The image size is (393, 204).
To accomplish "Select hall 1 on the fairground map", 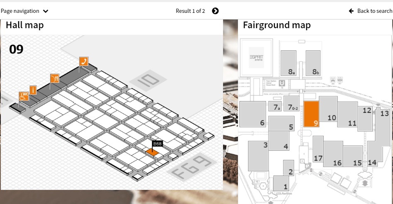I will tap(281, 183).
